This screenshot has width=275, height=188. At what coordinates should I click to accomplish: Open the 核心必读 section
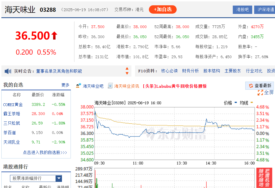tap(169, 71)
